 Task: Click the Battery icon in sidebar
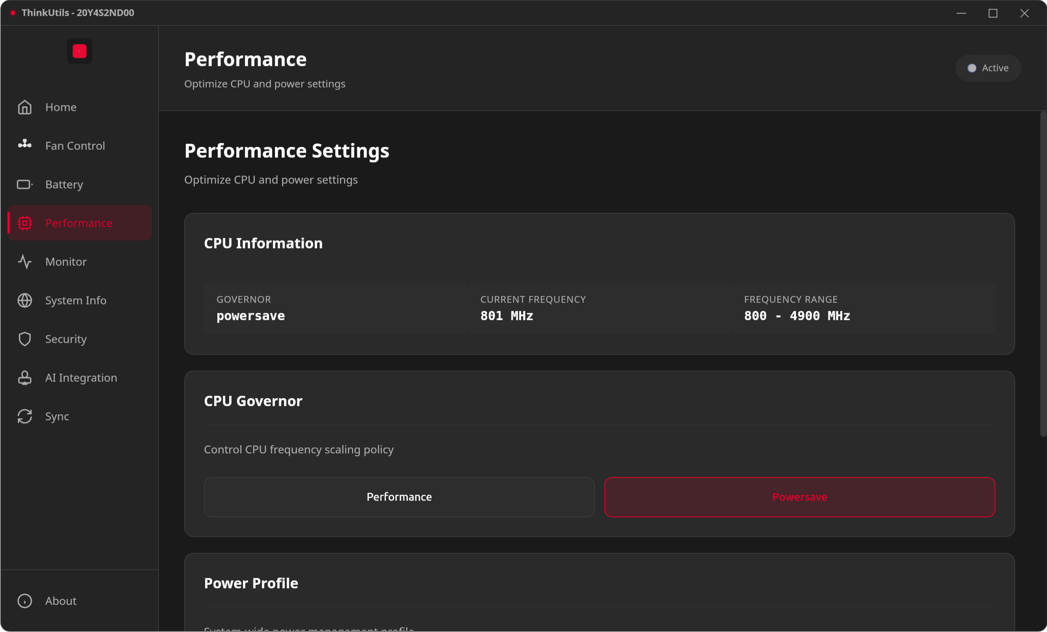click(x=24, y=185)
